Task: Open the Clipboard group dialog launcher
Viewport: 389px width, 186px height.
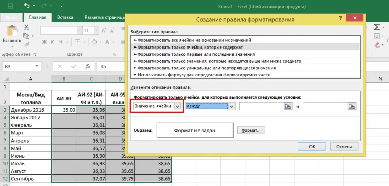Action: pyautogui.click(x=35, y=54)
